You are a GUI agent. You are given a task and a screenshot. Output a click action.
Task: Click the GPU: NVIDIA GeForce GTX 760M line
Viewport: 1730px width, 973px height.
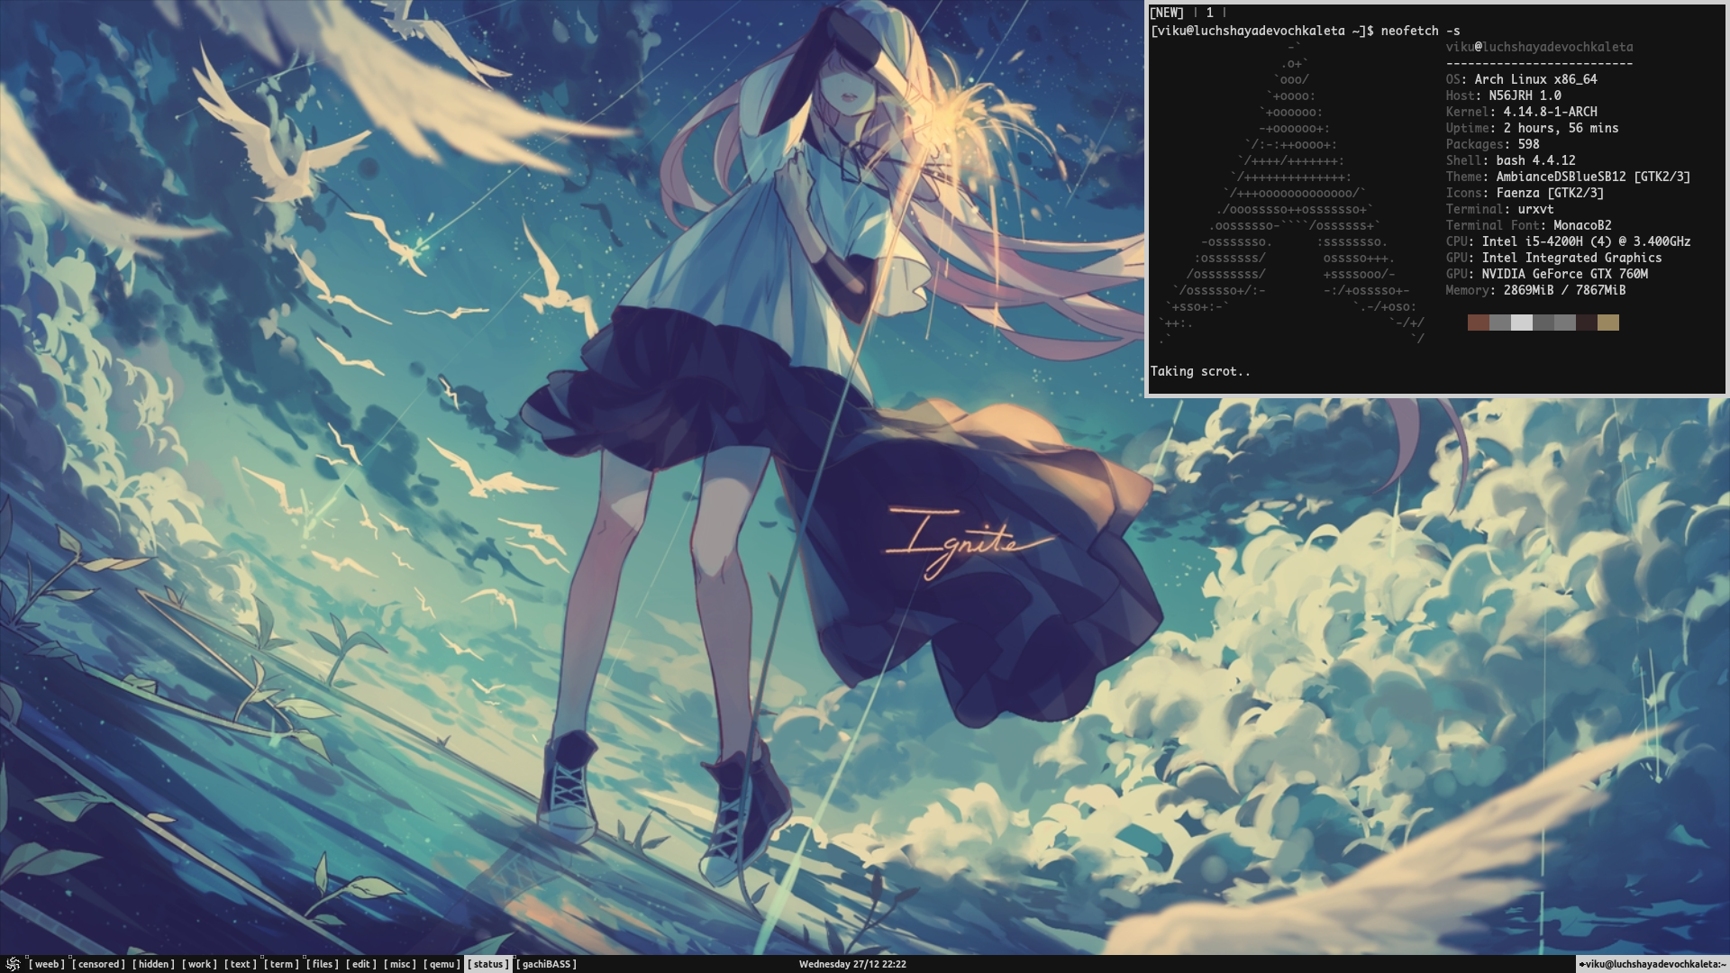(1546, 274)
